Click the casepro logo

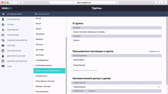tap(7, 8)
